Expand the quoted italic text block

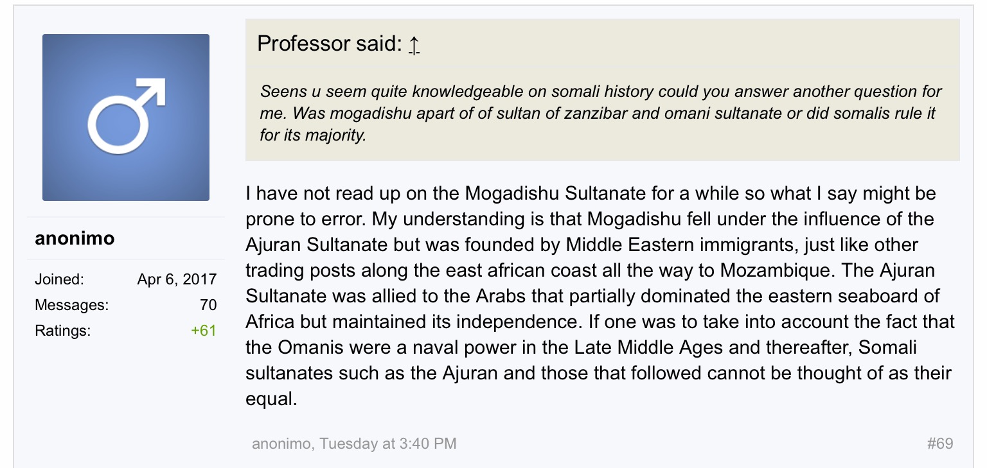[x=602, y=114]
